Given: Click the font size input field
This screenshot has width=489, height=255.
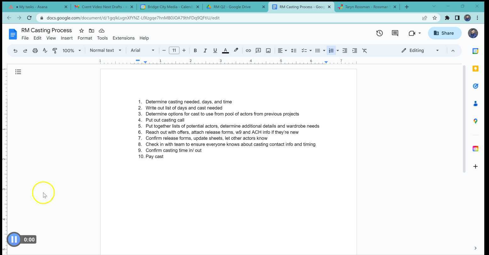Looking at the screenshot, I should 174,50.
